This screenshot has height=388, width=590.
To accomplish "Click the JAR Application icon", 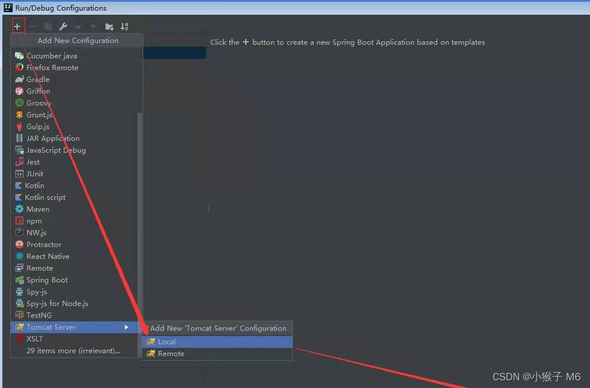I will [19, 138].
